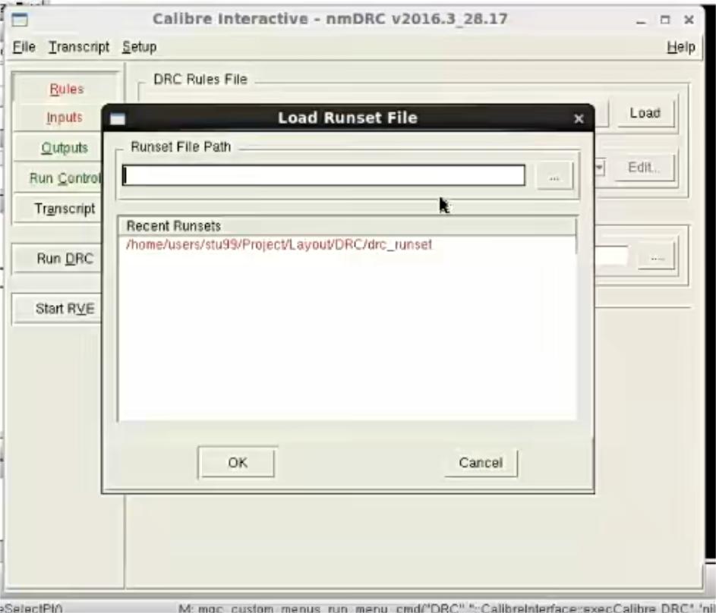Open the Calibre Interactive window menu icon
The height and width of the screenshot is (613, 716).
[20, 20]
